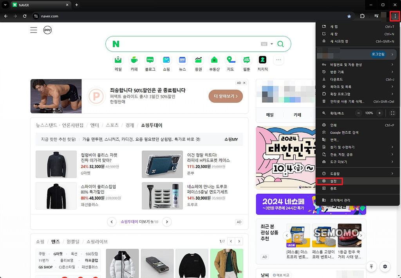The width and height of the screenshot is (401, 278).
Task: Open the 치지직 shortcut icon
Action: (263, 60)
